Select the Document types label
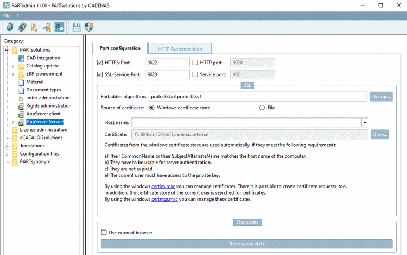Screen dimensions: 407x255 pos(43,90)
